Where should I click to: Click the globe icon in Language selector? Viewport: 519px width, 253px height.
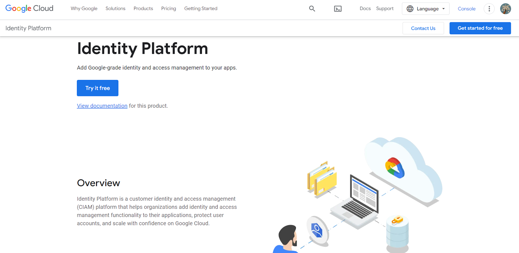click(410, 9)
